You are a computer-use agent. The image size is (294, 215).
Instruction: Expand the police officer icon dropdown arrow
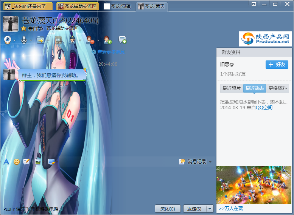tap(80, 40)
